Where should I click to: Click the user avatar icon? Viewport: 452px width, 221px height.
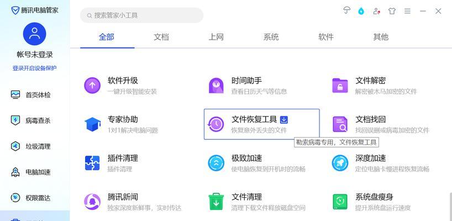click(35, 34)
